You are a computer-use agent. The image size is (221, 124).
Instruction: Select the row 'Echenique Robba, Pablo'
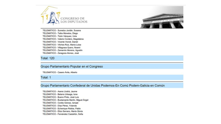[62, 109]
